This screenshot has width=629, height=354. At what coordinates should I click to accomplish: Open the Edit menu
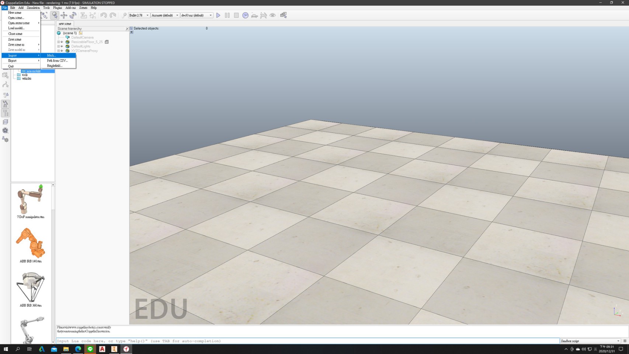tap(13, 8)
